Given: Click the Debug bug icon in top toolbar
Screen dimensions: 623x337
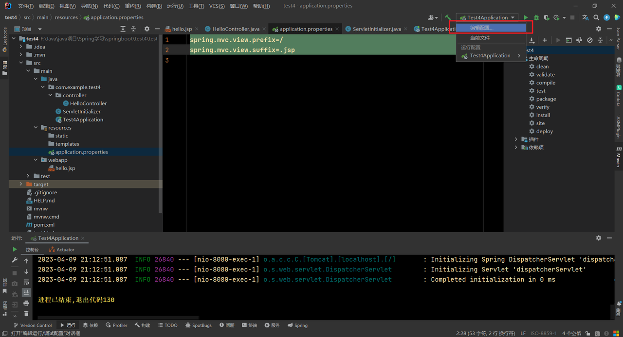Looking at the screenshot, I should click(x=536, y=17).
